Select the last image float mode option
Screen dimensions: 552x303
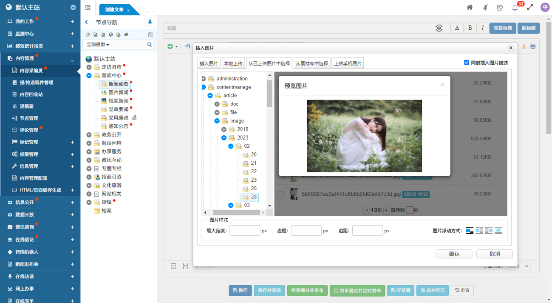tap(498, 231)
